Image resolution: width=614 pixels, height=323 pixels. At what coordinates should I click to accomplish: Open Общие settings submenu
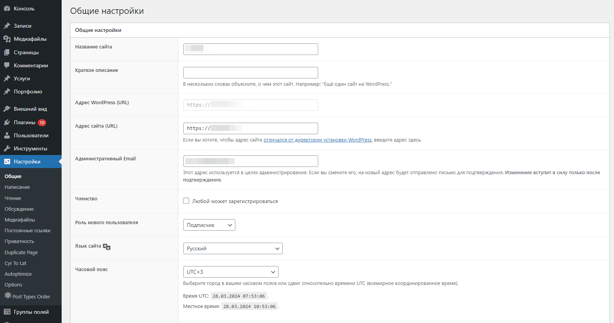(x=13, y=176)
